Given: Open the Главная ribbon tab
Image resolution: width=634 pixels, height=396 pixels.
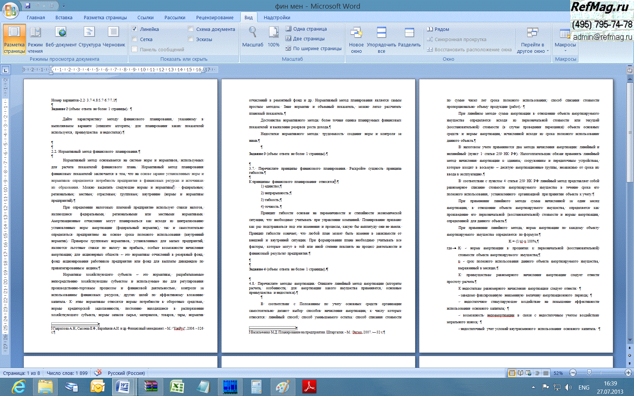Looking at the screenshot, I should [x=36, y=17].
